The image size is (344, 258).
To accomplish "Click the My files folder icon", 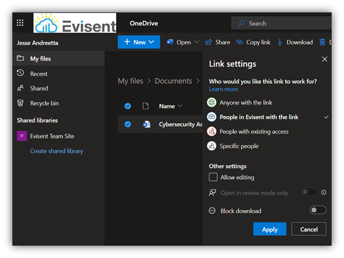I will point(20,58).
